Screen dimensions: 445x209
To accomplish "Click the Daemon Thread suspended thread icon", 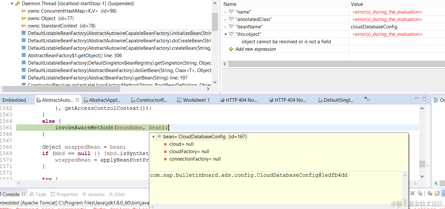I will pyautogui.click(x=17, y=4).
